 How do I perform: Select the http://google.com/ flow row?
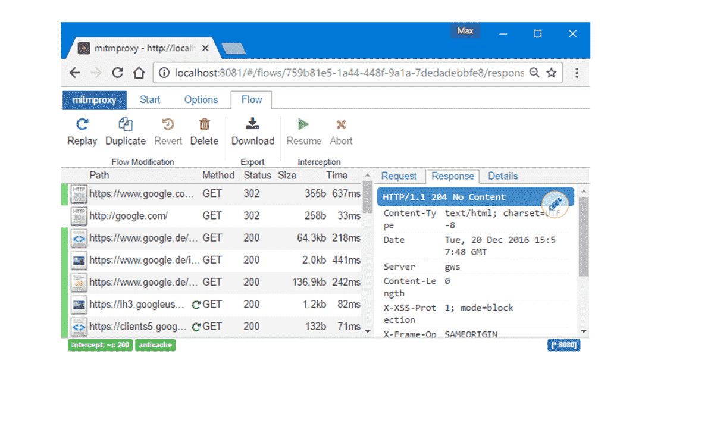tap(211, 215)
